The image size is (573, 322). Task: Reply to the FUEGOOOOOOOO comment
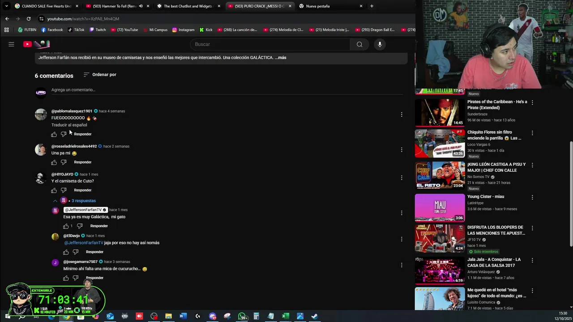click(83, 134)
